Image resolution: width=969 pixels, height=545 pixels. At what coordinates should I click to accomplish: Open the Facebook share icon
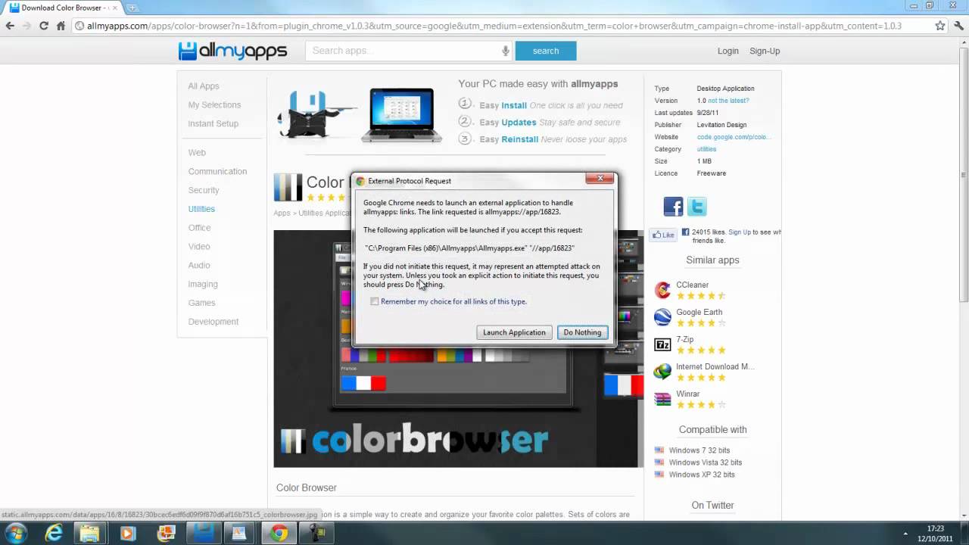tap(673, 207)
